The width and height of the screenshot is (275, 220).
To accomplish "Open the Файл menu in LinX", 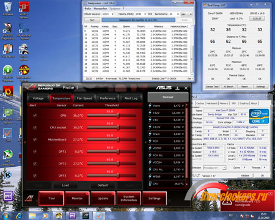I will point(88,9).
